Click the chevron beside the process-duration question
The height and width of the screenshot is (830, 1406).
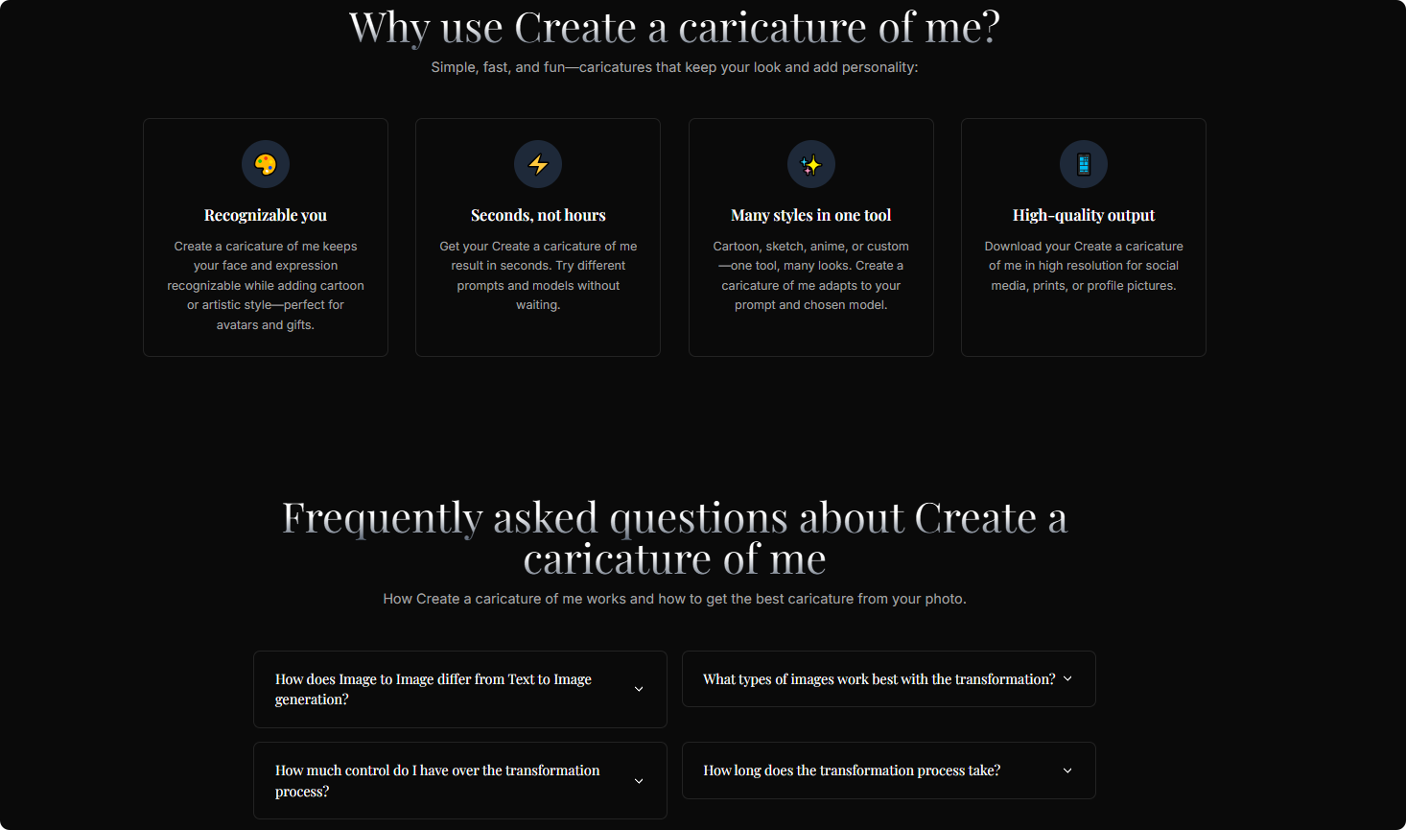(x=1066, y=771)
